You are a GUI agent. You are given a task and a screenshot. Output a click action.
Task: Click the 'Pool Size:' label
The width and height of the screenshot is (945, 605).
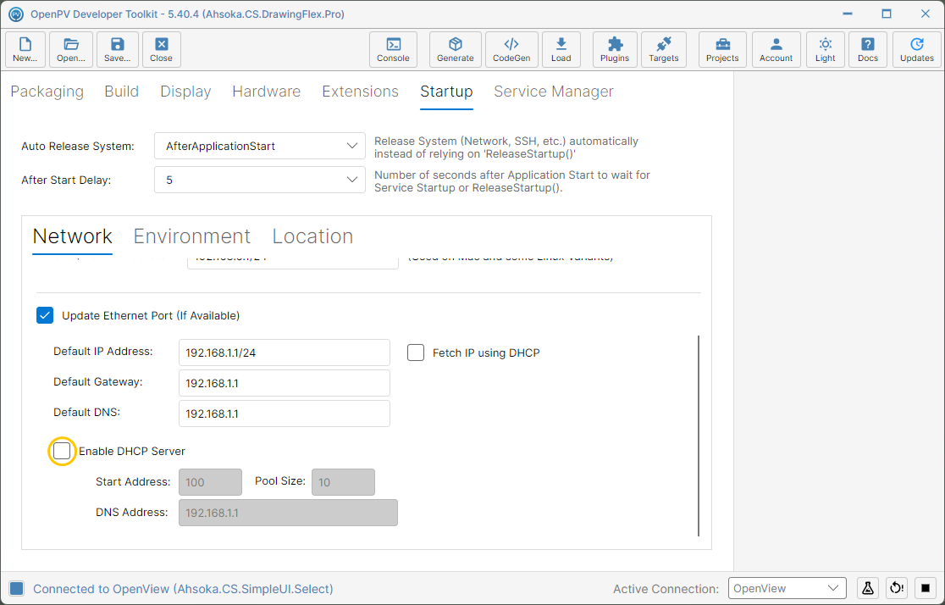pyautogui.click(x=280, y=480)
